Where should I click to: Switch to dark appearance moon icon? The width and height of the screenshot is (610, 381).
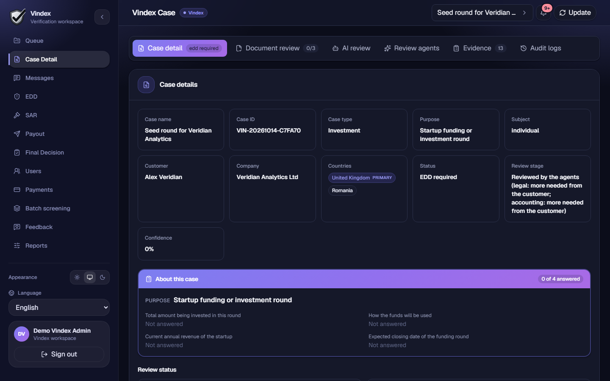tap(103, 277)
